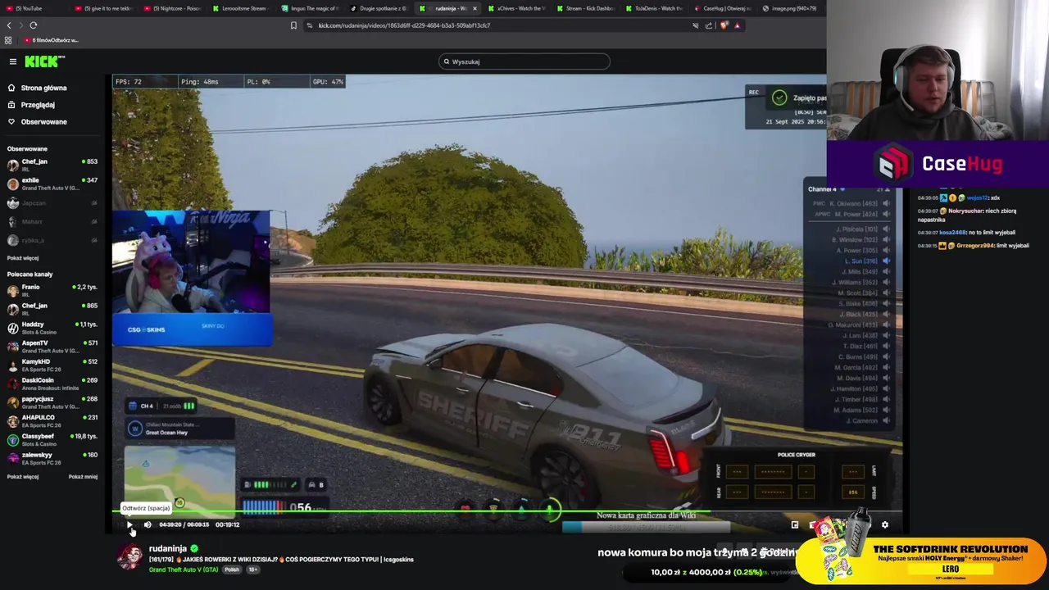Switch to CaseHug tab
Viewport: 1049px width, 590px height.
[724, 8]
